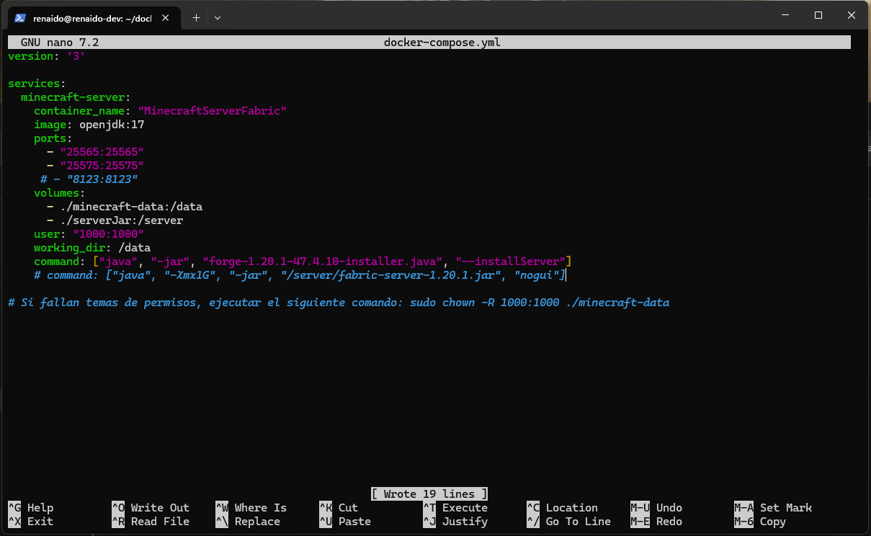Place cursor on the services: line
Viewport: 871px width, 536px height.
click(x=37, y=84)
